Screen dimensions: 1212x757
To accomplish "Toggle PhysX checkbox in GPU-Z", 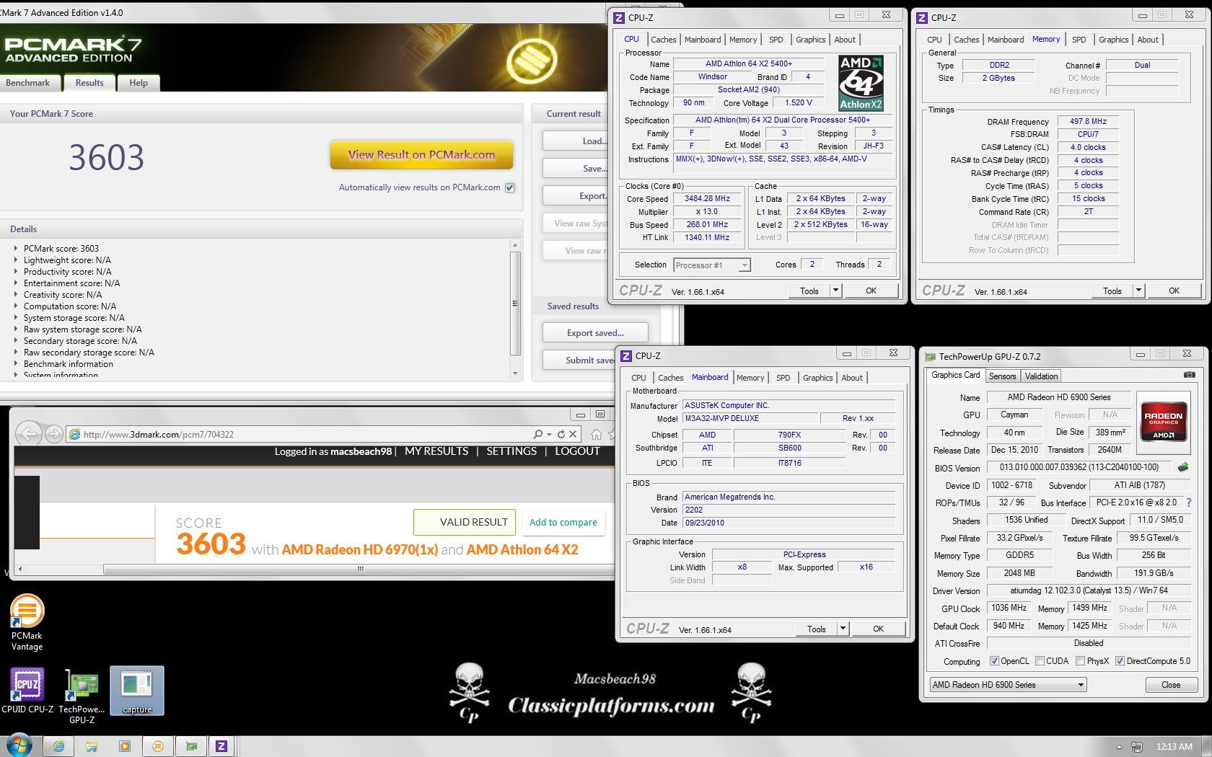I will 1080,661.
